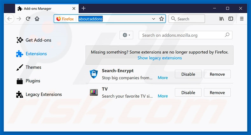The image size is (251, 135).
Task: Click the Themes brush icon
Action: [x=19, y=67]
